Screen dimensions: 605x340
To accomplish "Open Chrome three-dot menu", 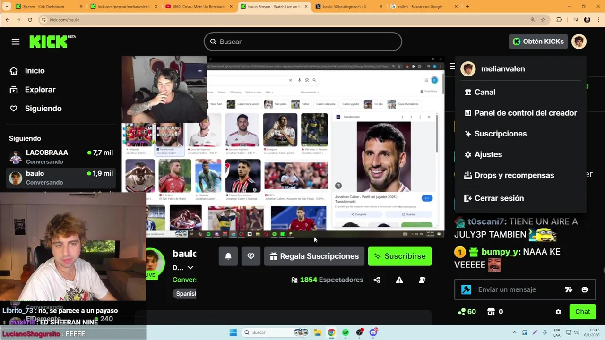I will [x=598, y=20].
